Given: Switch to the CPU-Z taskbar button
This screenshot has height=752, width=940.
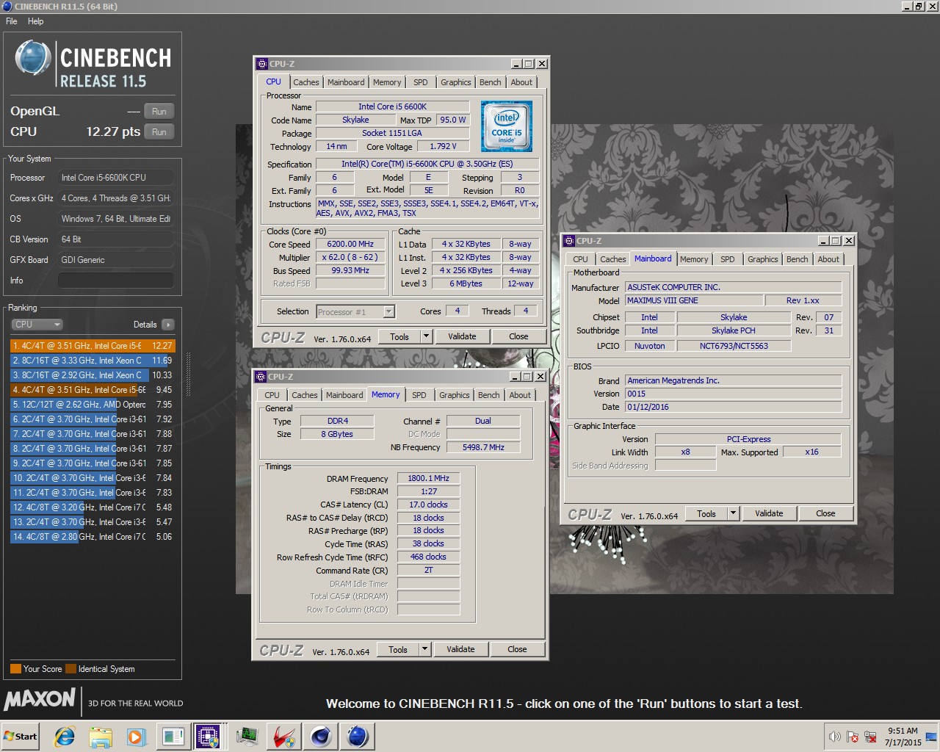Looking at the screenshot, I should click(209, 737).
